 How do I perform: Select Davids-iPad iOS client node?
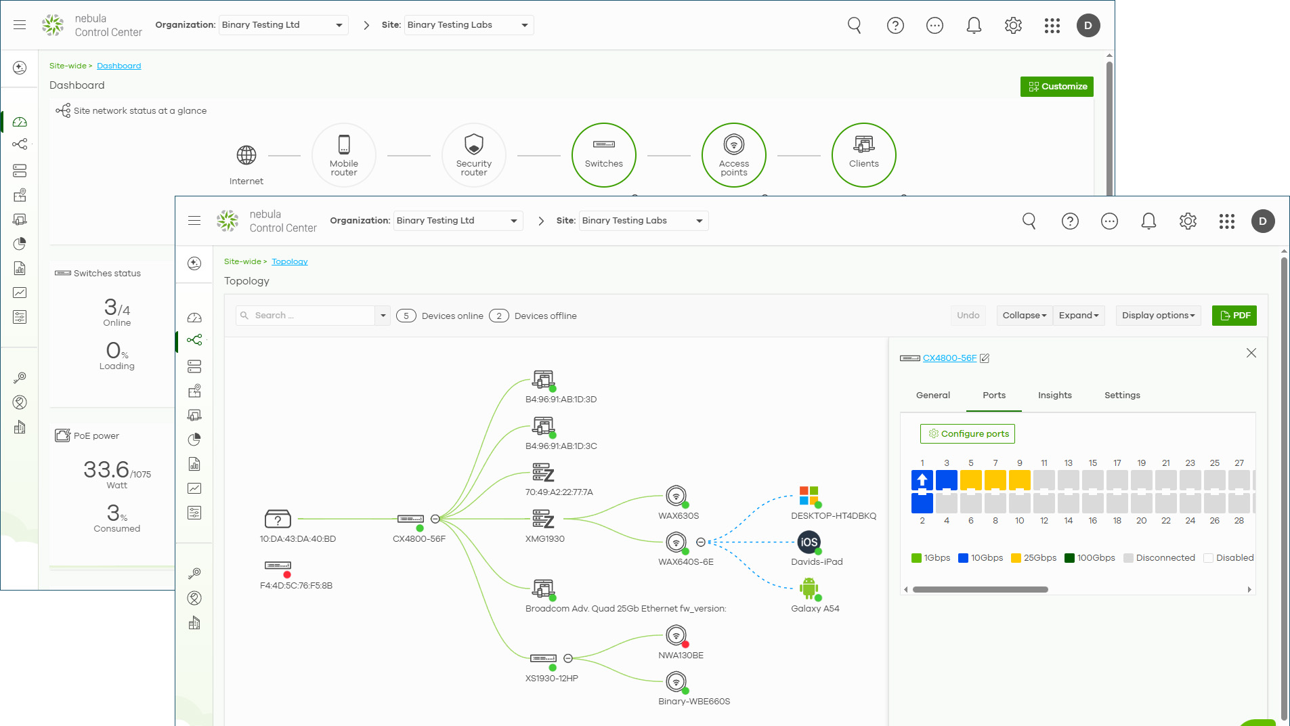click(809, 542)
